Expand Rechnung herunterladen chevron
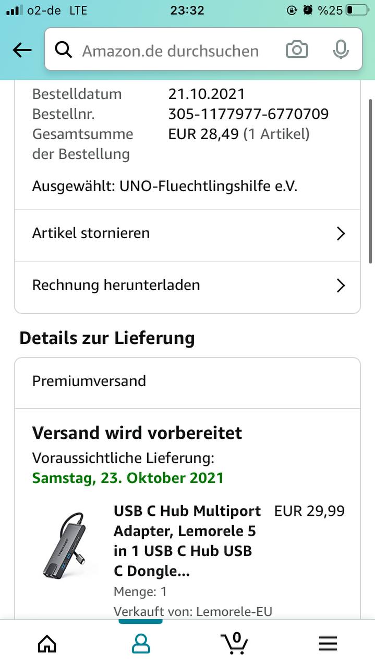Image resolution: width=375 pixels, height=667 pixels. (341, 286)
